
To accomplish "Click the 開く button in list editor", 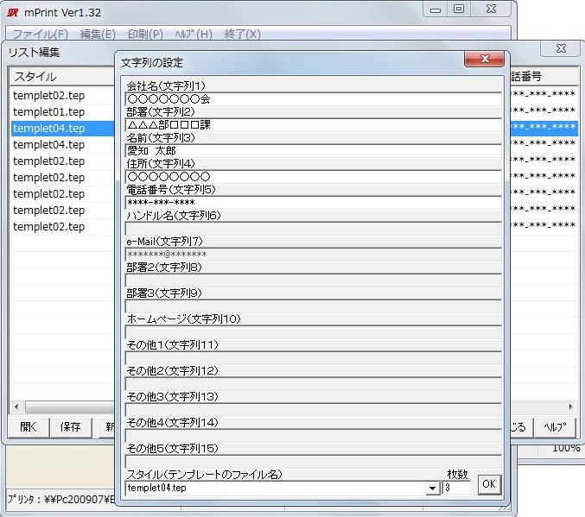I will (x=29, y=426).
